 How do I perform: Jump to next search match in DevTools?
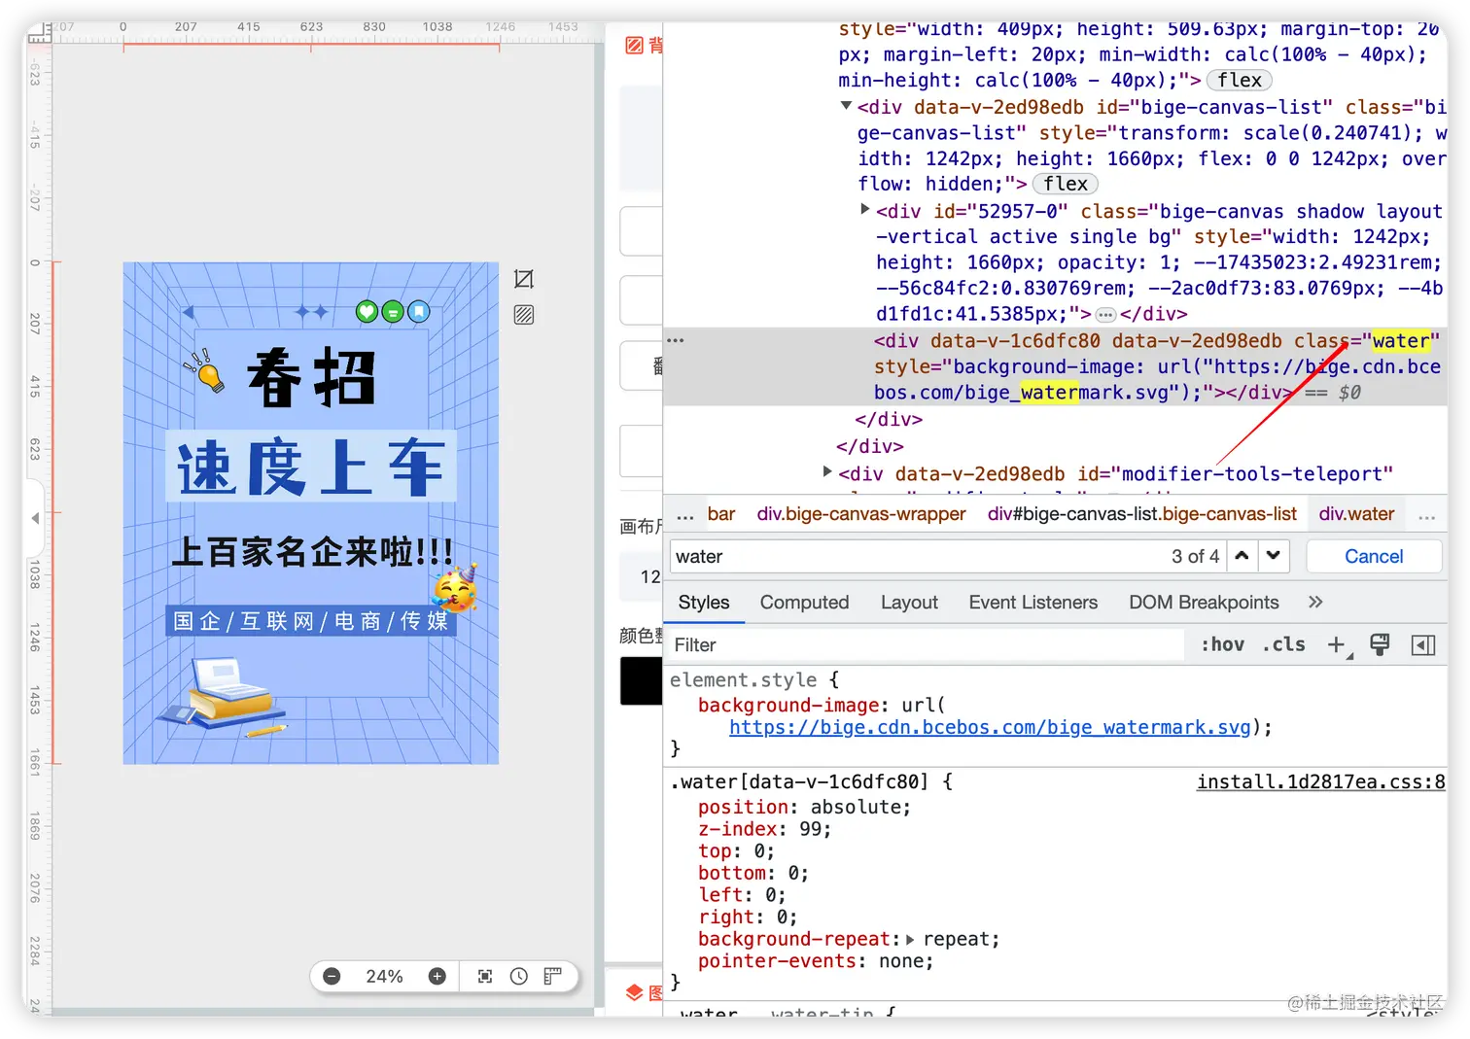pyautogui.click(x=1274, y=556)
